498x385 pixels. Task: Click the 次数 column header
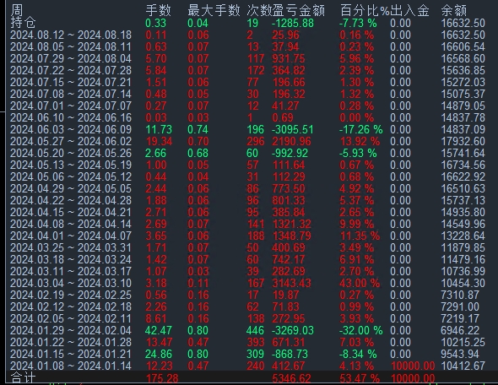259,10
